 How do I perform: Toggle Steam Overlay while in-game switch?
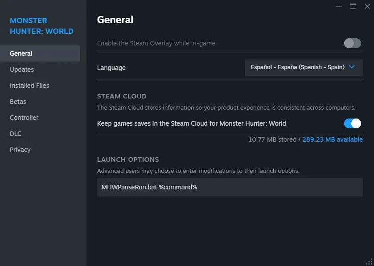[352, 43]
